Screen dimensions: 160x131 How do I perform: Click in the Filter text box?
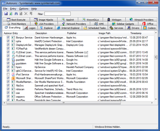point(58,14)
